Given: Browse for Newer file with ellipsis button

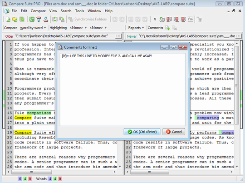Looking at the screenshot, I should 238,36.
